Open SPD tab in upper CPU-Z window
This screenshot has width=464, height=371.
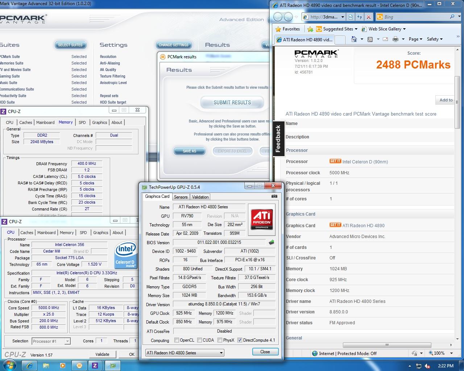pyautogui.click(x=82, y=122)
